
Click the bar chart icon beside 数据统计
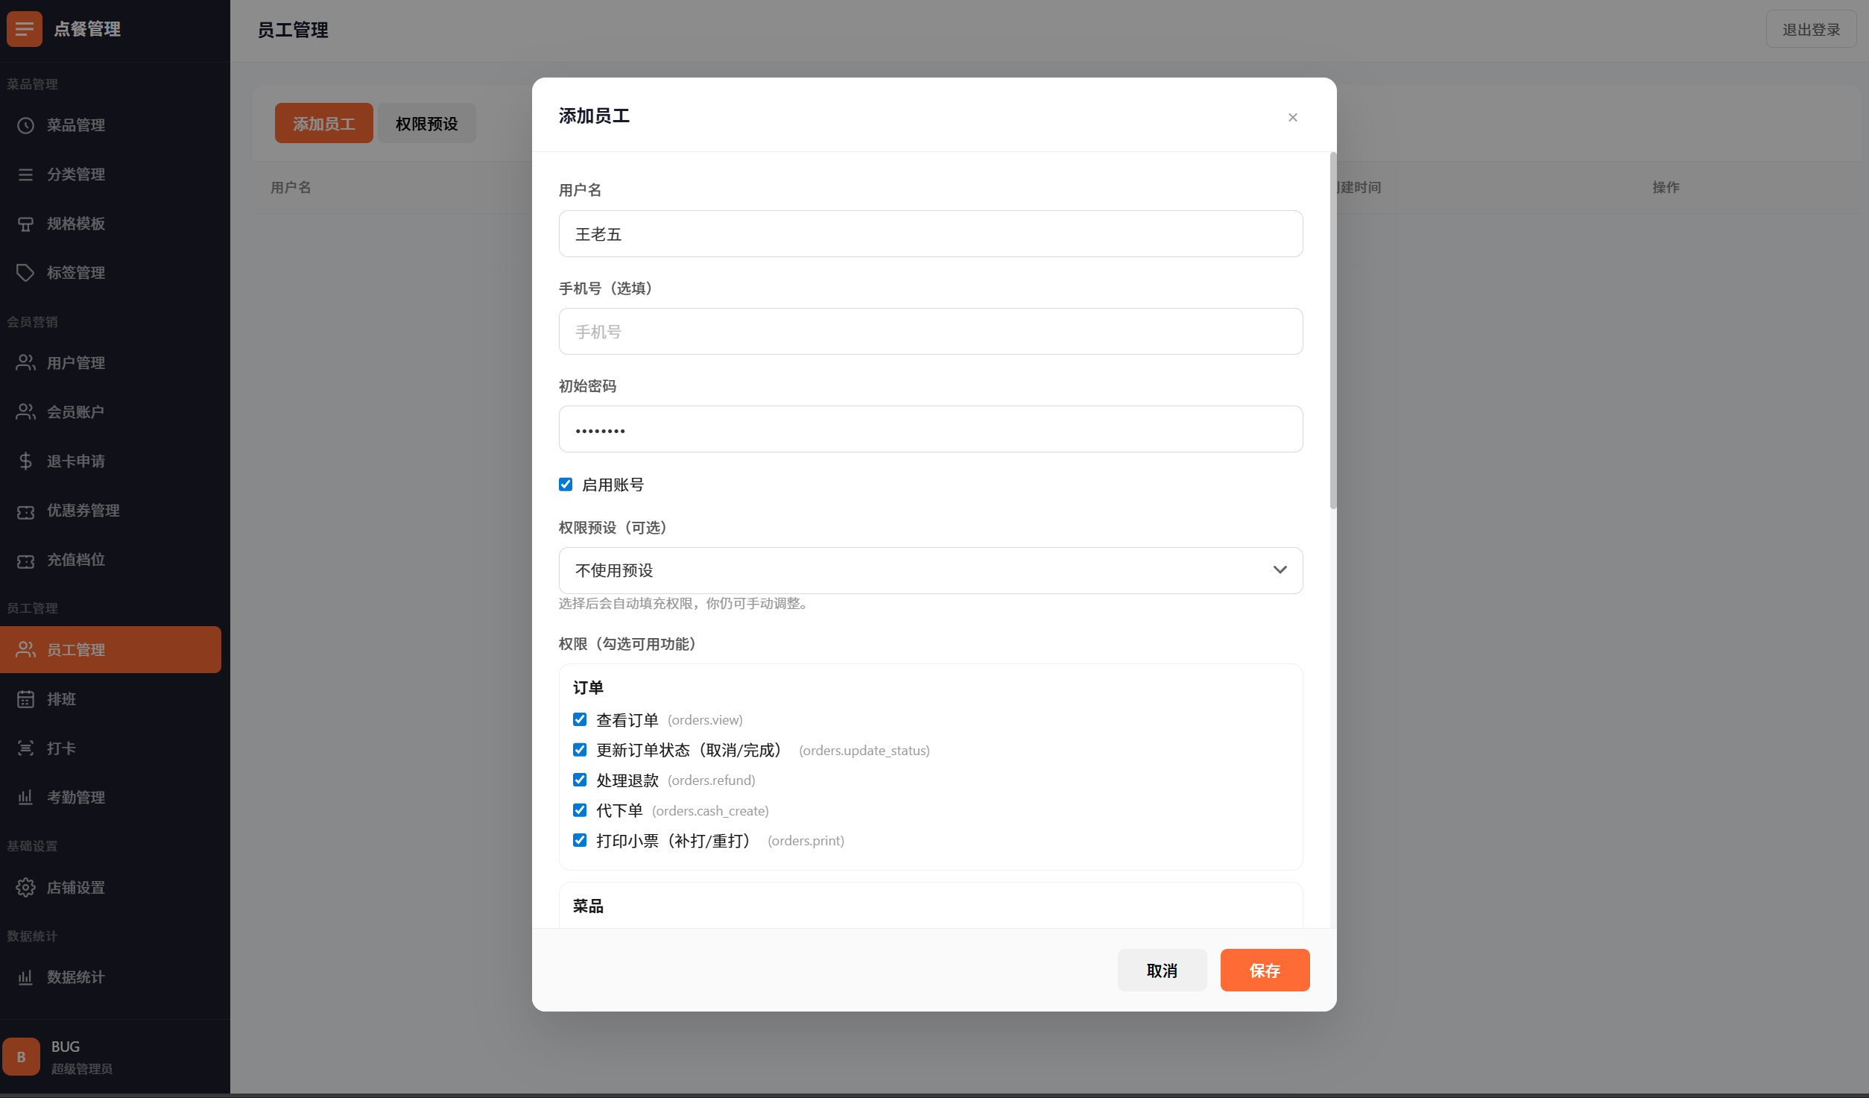25,977
